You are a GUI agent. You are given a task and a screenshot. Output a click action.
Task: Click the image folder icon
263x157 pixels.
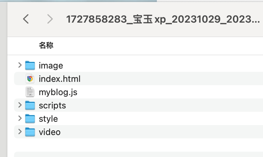tap(30, 66)
